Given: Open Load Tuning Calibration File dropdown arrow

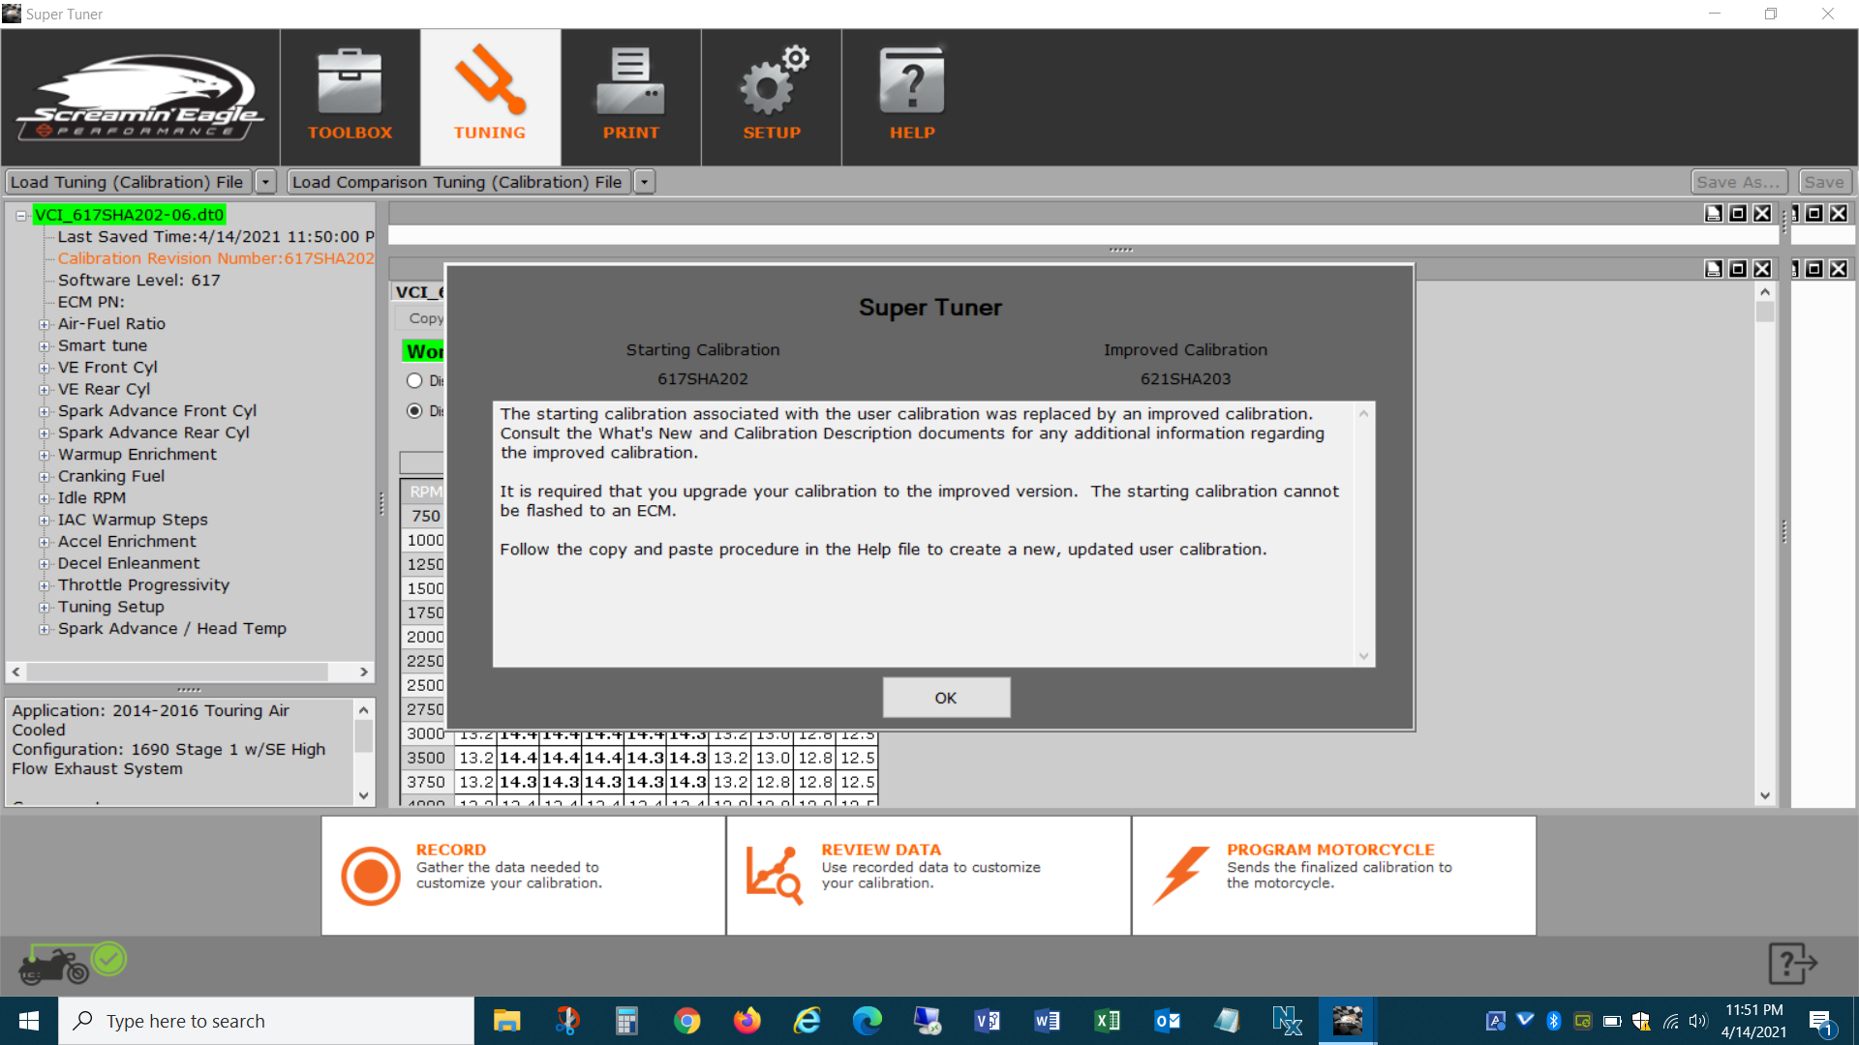Looking at the screenshot, I should pyautogui.click(x=265, y=182).
